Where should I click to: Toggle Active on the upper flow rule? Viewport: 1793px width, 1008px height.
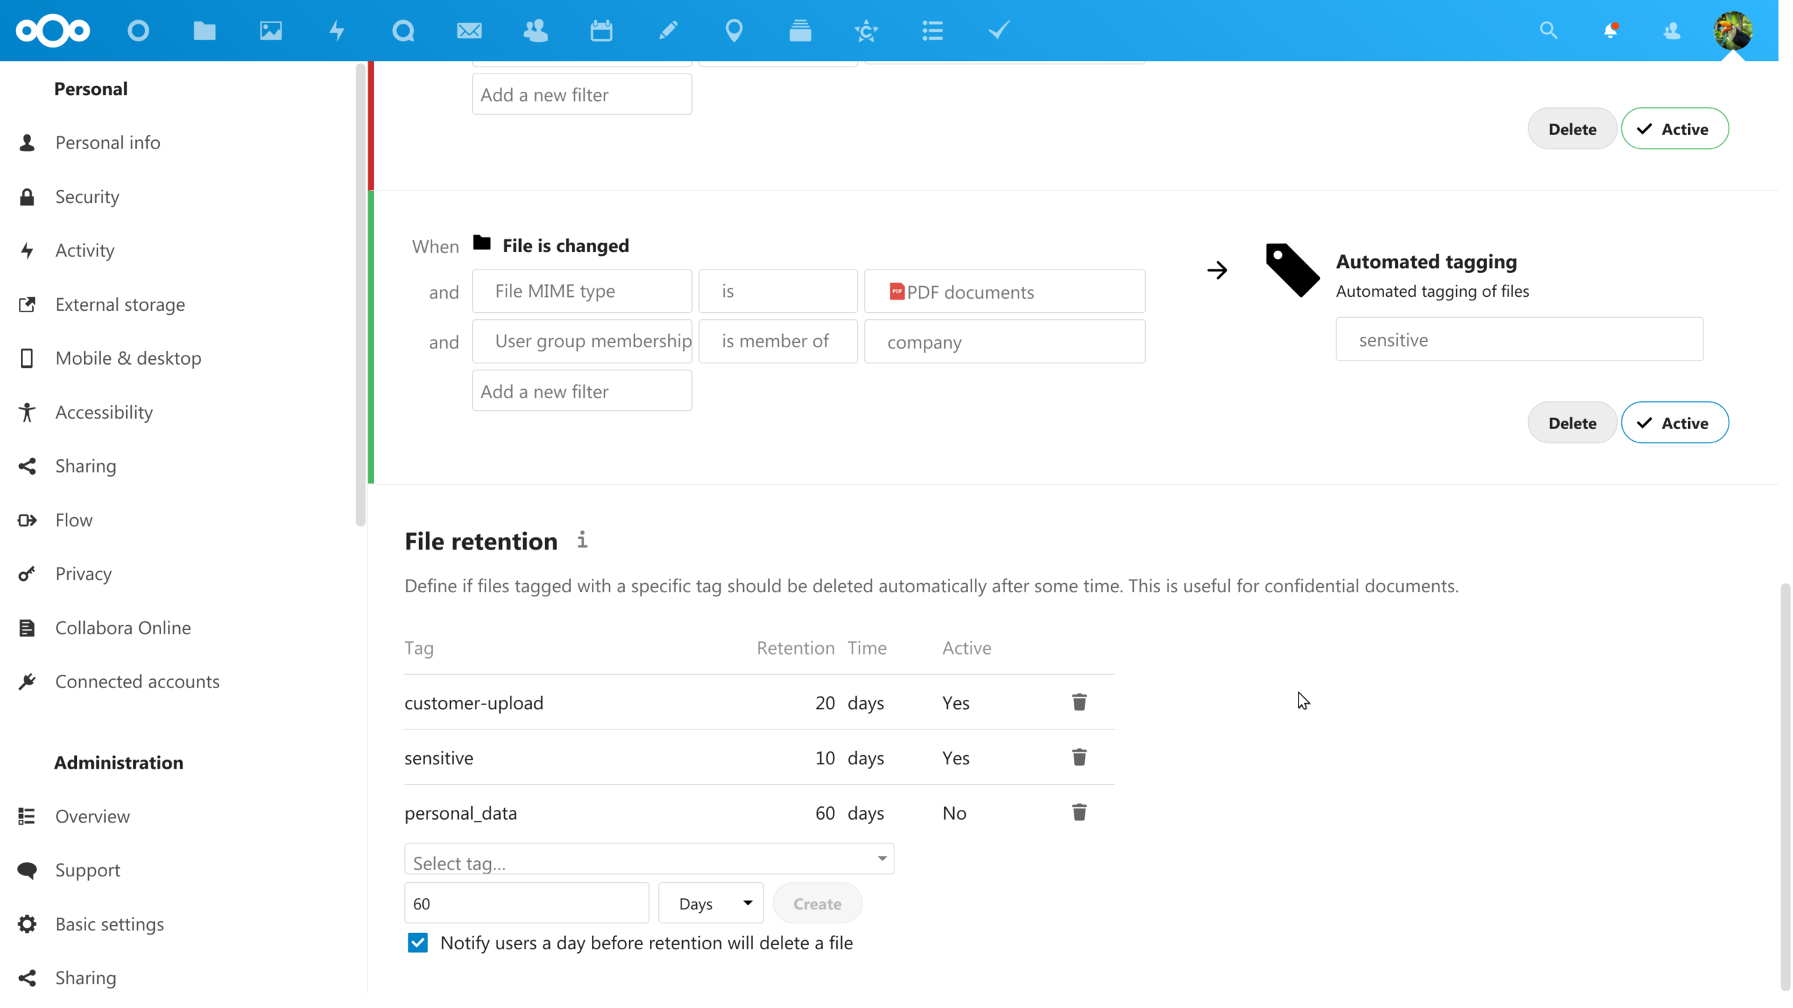click(1675, 129)
